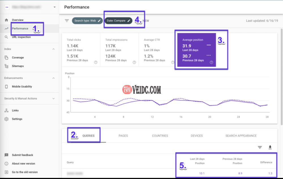Viewport: 283px width, 179px height.
Task: Click the table filter rows icon
Action: tap(260, 147)
